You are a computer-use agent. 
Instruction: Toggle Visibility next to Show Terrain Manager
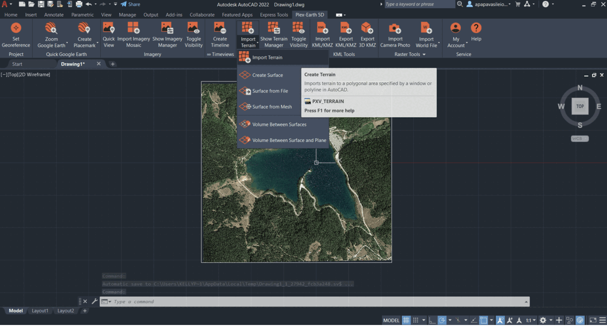pyautogui.click(x=298, y=34)
